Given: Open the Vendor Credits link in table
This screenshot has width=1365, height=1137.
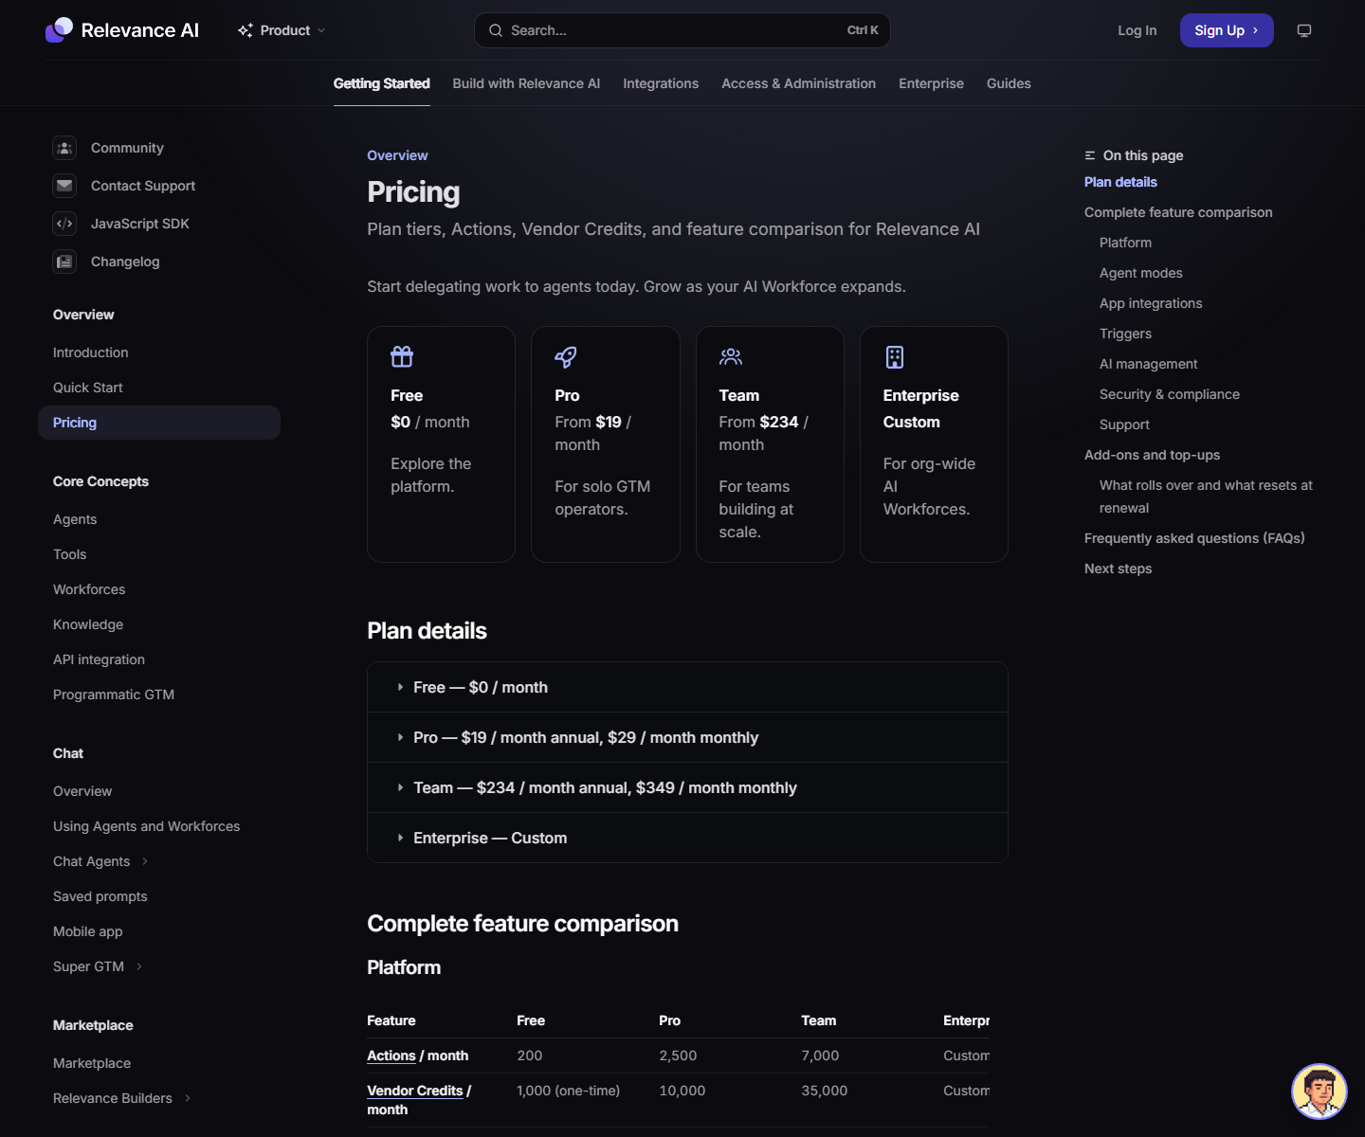Looking at the screenshot, I should coord(415,1091).
